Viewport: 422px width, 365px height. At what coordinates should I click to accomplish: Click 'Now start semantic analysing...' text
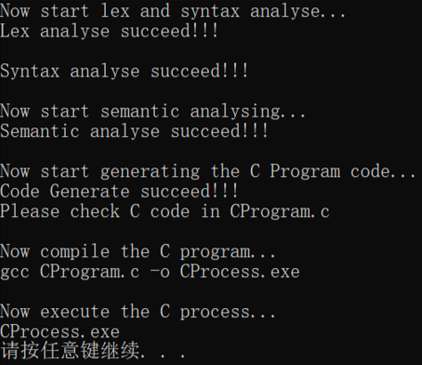pos(152,111)
